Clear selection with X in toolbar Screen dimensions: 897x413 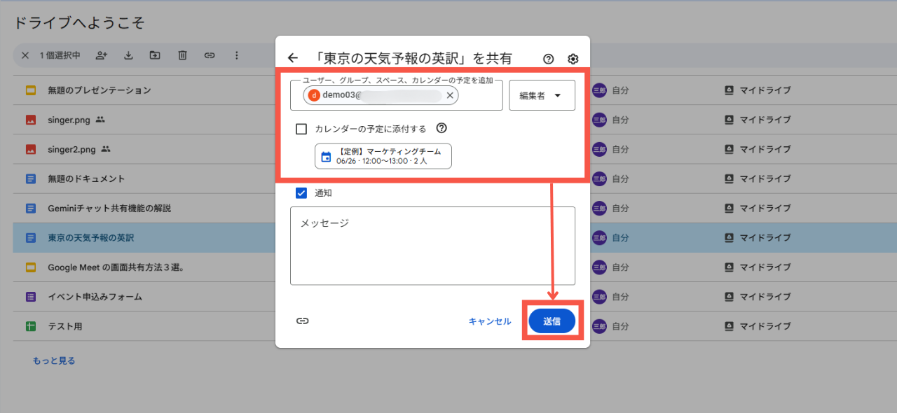pos(25,55)
